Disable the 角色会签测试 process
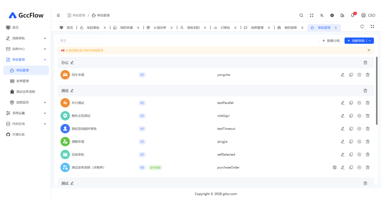This screenshot has width=382, height=203. click(359, 116)
